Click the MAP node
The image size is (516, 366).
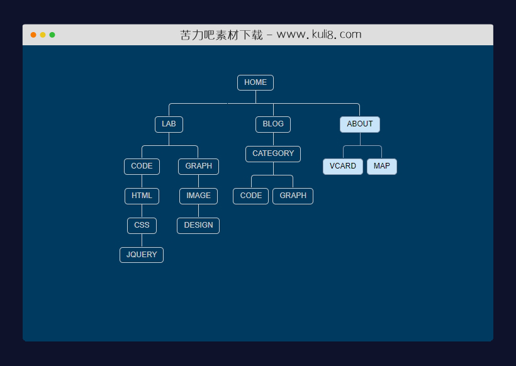click(381, 166)
